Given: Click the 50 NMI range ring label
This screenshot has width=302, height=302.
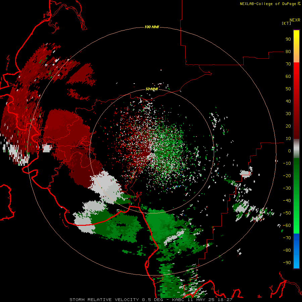Looking at the screenshot, I should (x=152, y=89).
